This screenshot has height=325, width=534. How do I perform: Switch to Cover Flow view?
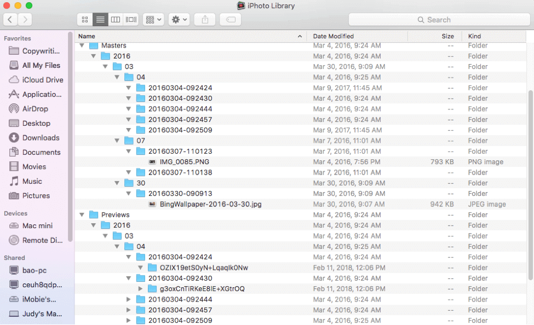(131, 20)
